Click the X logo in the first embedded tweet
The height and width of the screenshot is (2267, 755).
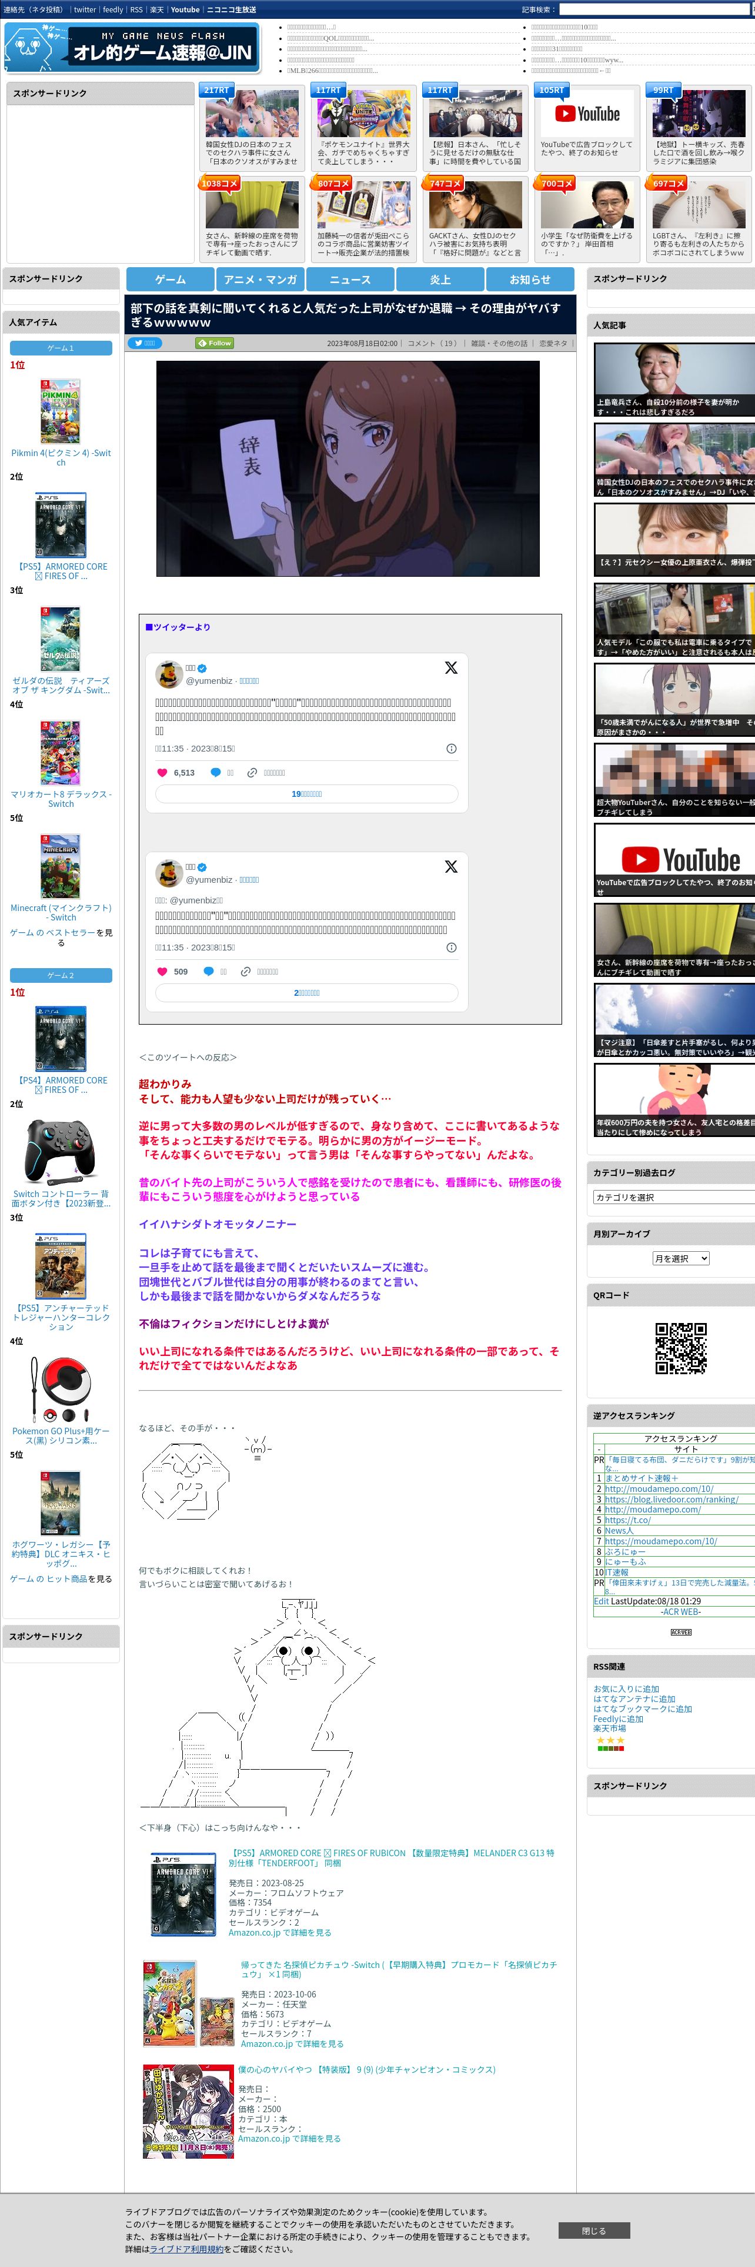click(451, 668)
